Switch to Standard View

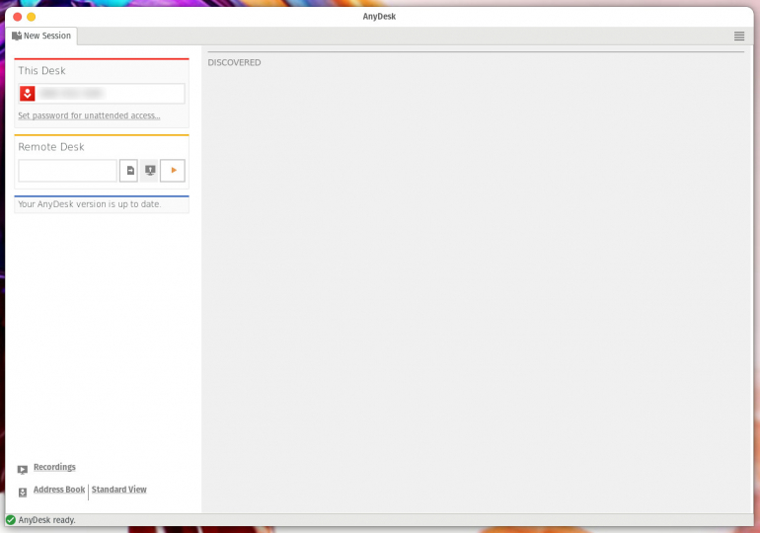coord(119,490)
